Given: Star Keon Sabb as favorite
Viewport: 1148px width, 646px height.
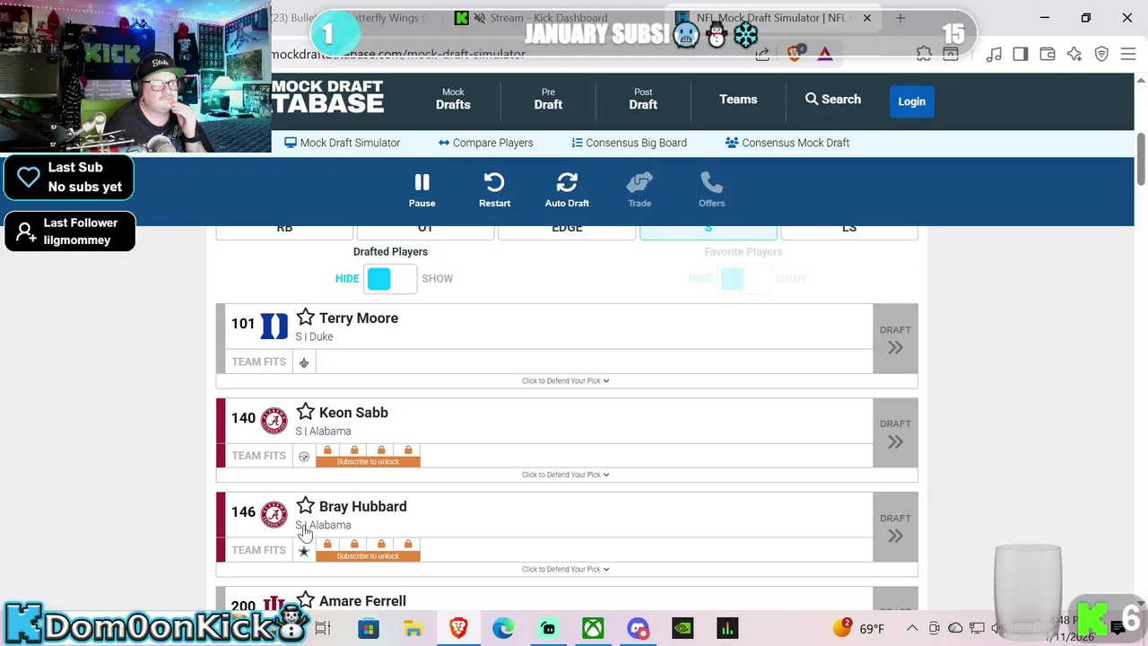Looking at the screenshot, I should point(306,411).
